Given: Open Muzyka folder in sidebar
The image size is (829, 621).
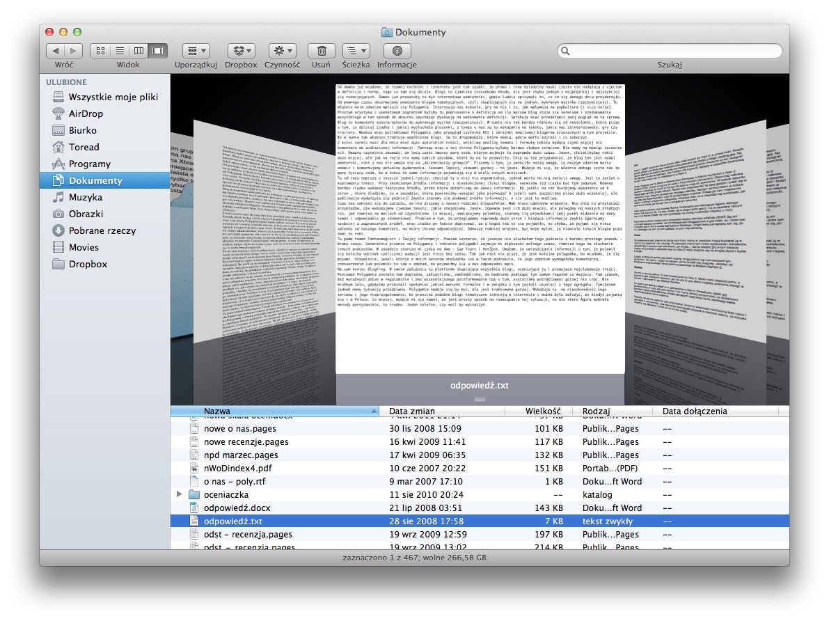Looking at the screenshot, I should pos(85,197).
